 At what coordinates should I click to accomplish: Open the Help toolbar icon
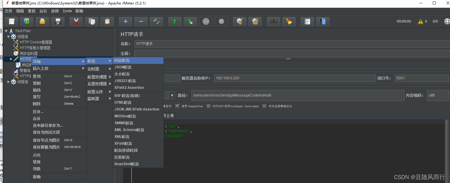point(323,21)
